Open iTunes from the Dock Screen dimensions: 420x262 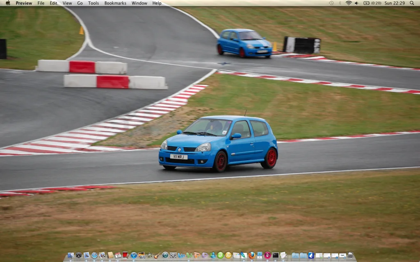pos(134,255)
